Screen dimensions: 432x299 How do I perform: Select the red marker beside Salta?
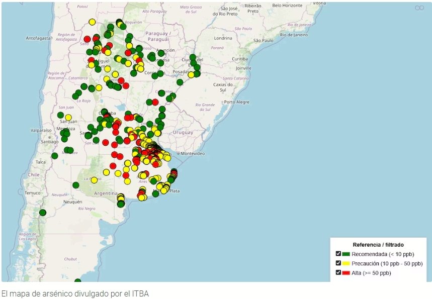pyautogui.click(x=87, y=39)
